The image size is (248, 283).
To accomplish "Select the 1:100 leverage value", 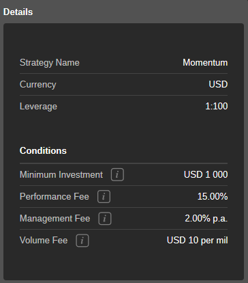I will tap(217, 107).
